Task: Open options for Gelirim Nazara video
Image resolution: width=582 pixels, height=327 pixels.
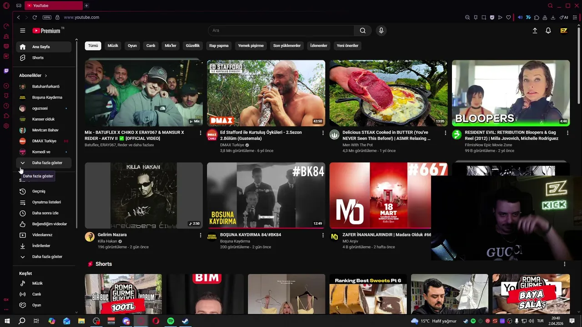Action: [201, 235]
